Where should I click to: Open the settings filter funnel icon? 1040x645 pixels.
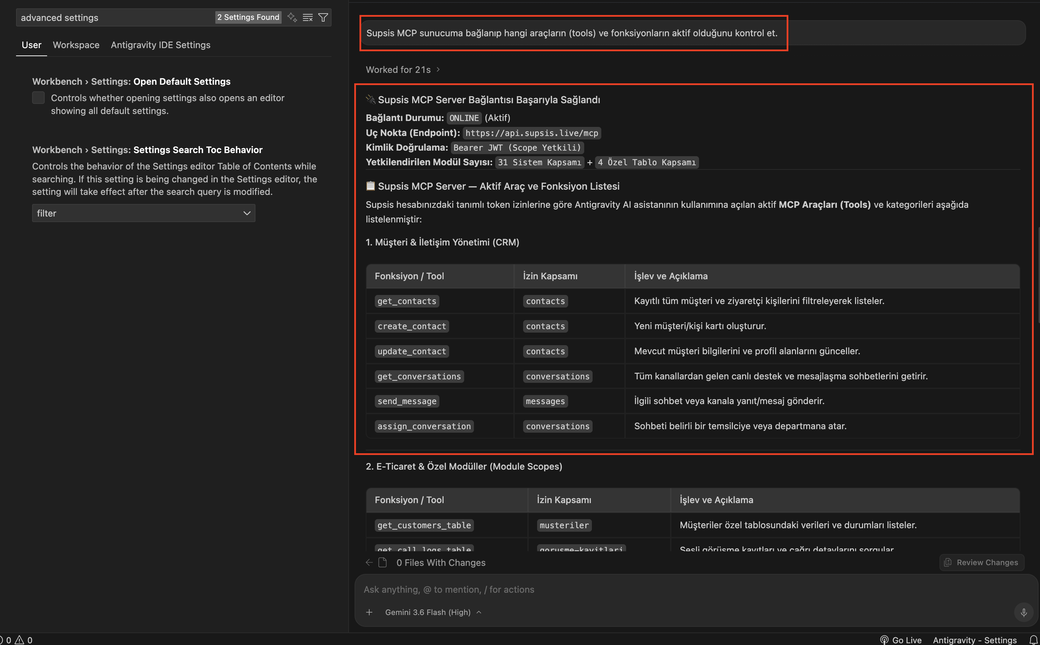[323, 17]
